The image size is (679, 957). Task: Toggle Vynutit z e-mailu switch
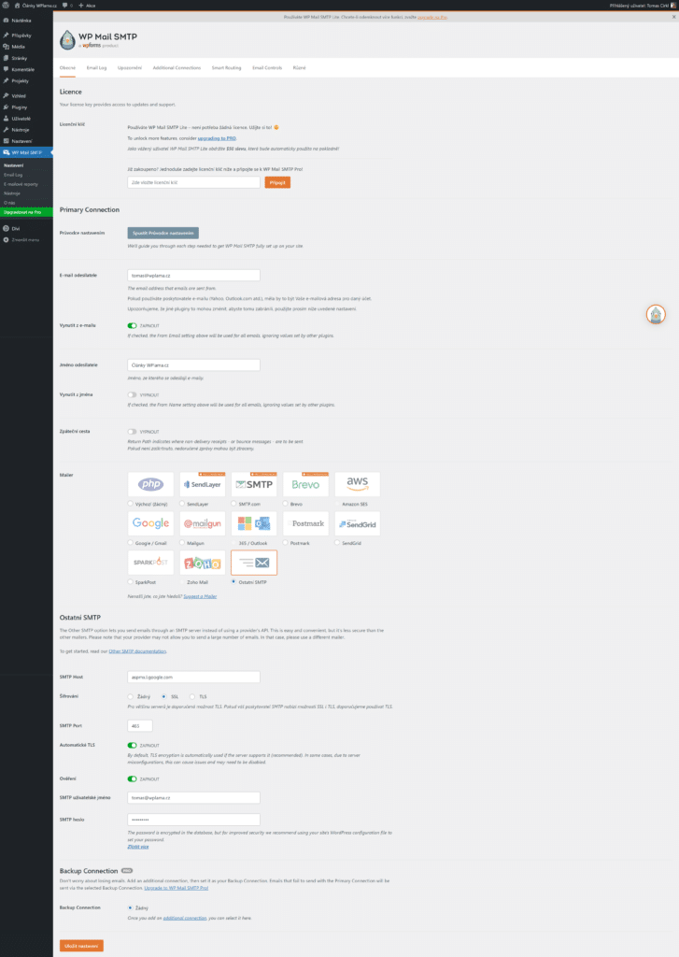coord(132,326)
